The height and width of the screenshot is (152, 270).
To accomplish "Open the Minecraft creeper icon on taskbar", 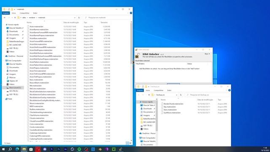I will coord(113,149).
